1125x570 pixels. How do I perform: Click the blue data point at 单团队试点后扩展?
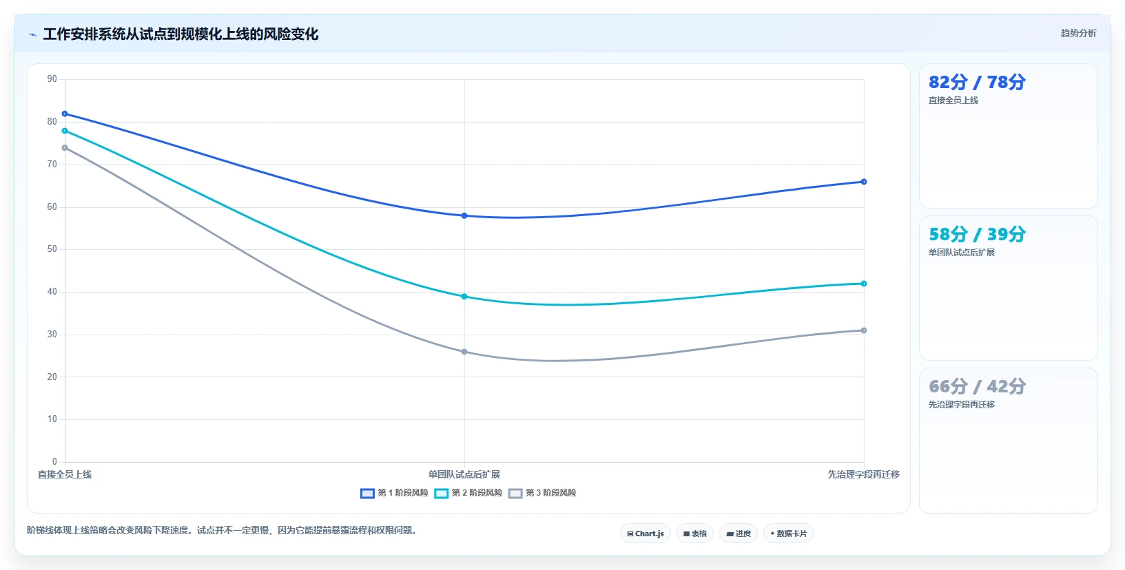464,215
